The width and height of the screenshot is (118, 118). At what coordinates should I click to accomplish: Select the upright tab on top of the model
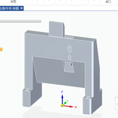point(57,29)
